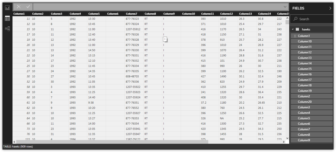
Task: Click the vertical scrollbar down arrow
Action: tap(287, 138)
